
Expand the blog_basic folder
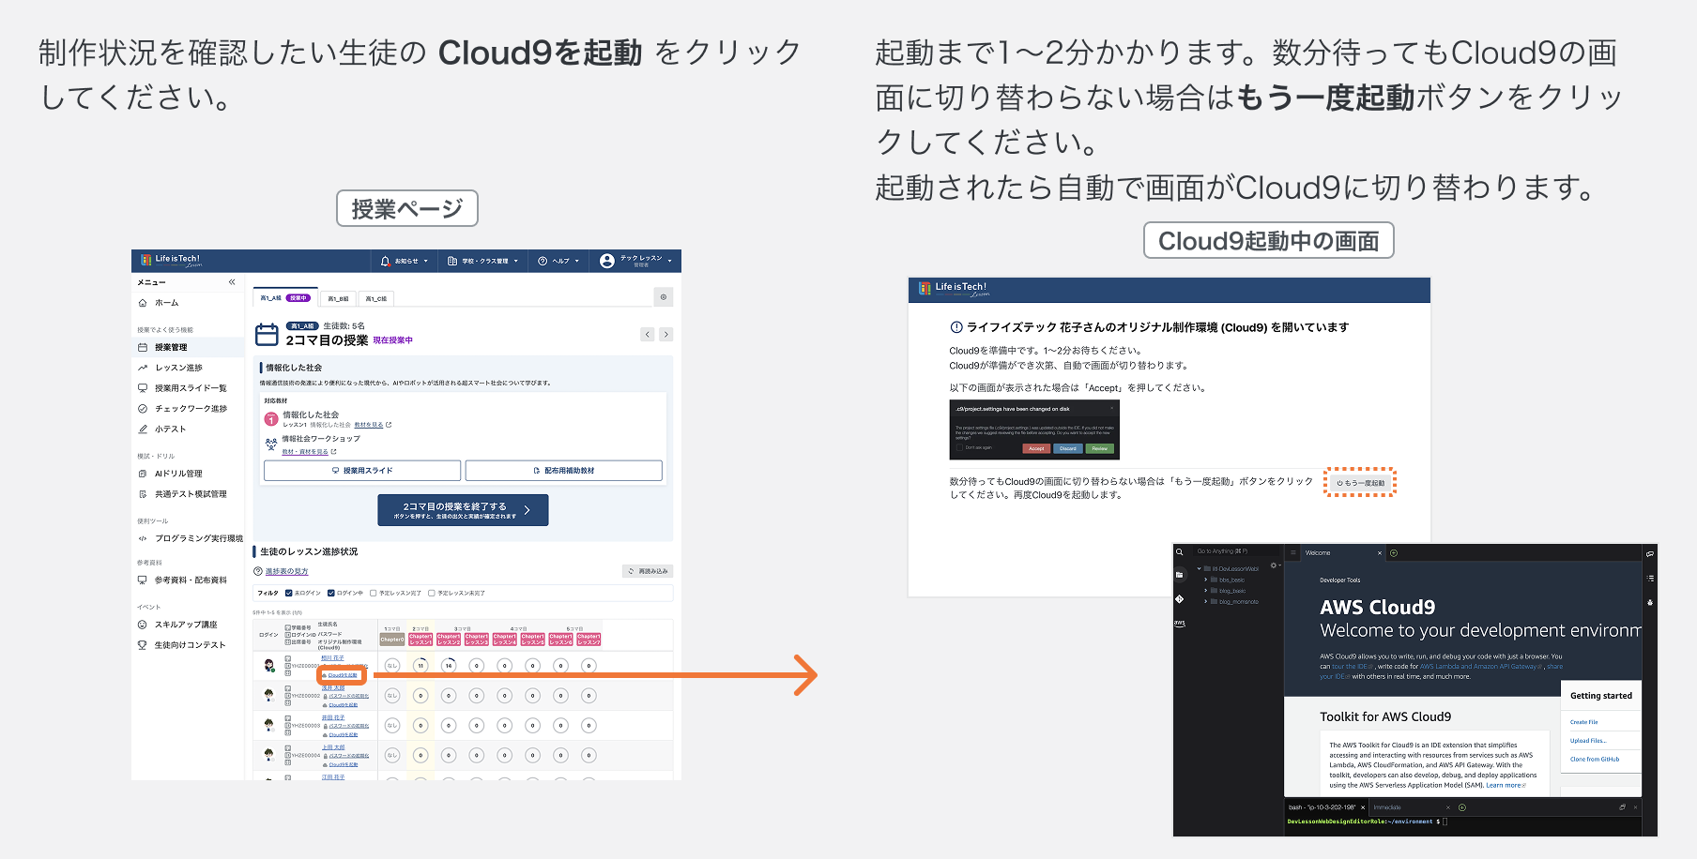pyautogui.click(x=1205, y=591)
